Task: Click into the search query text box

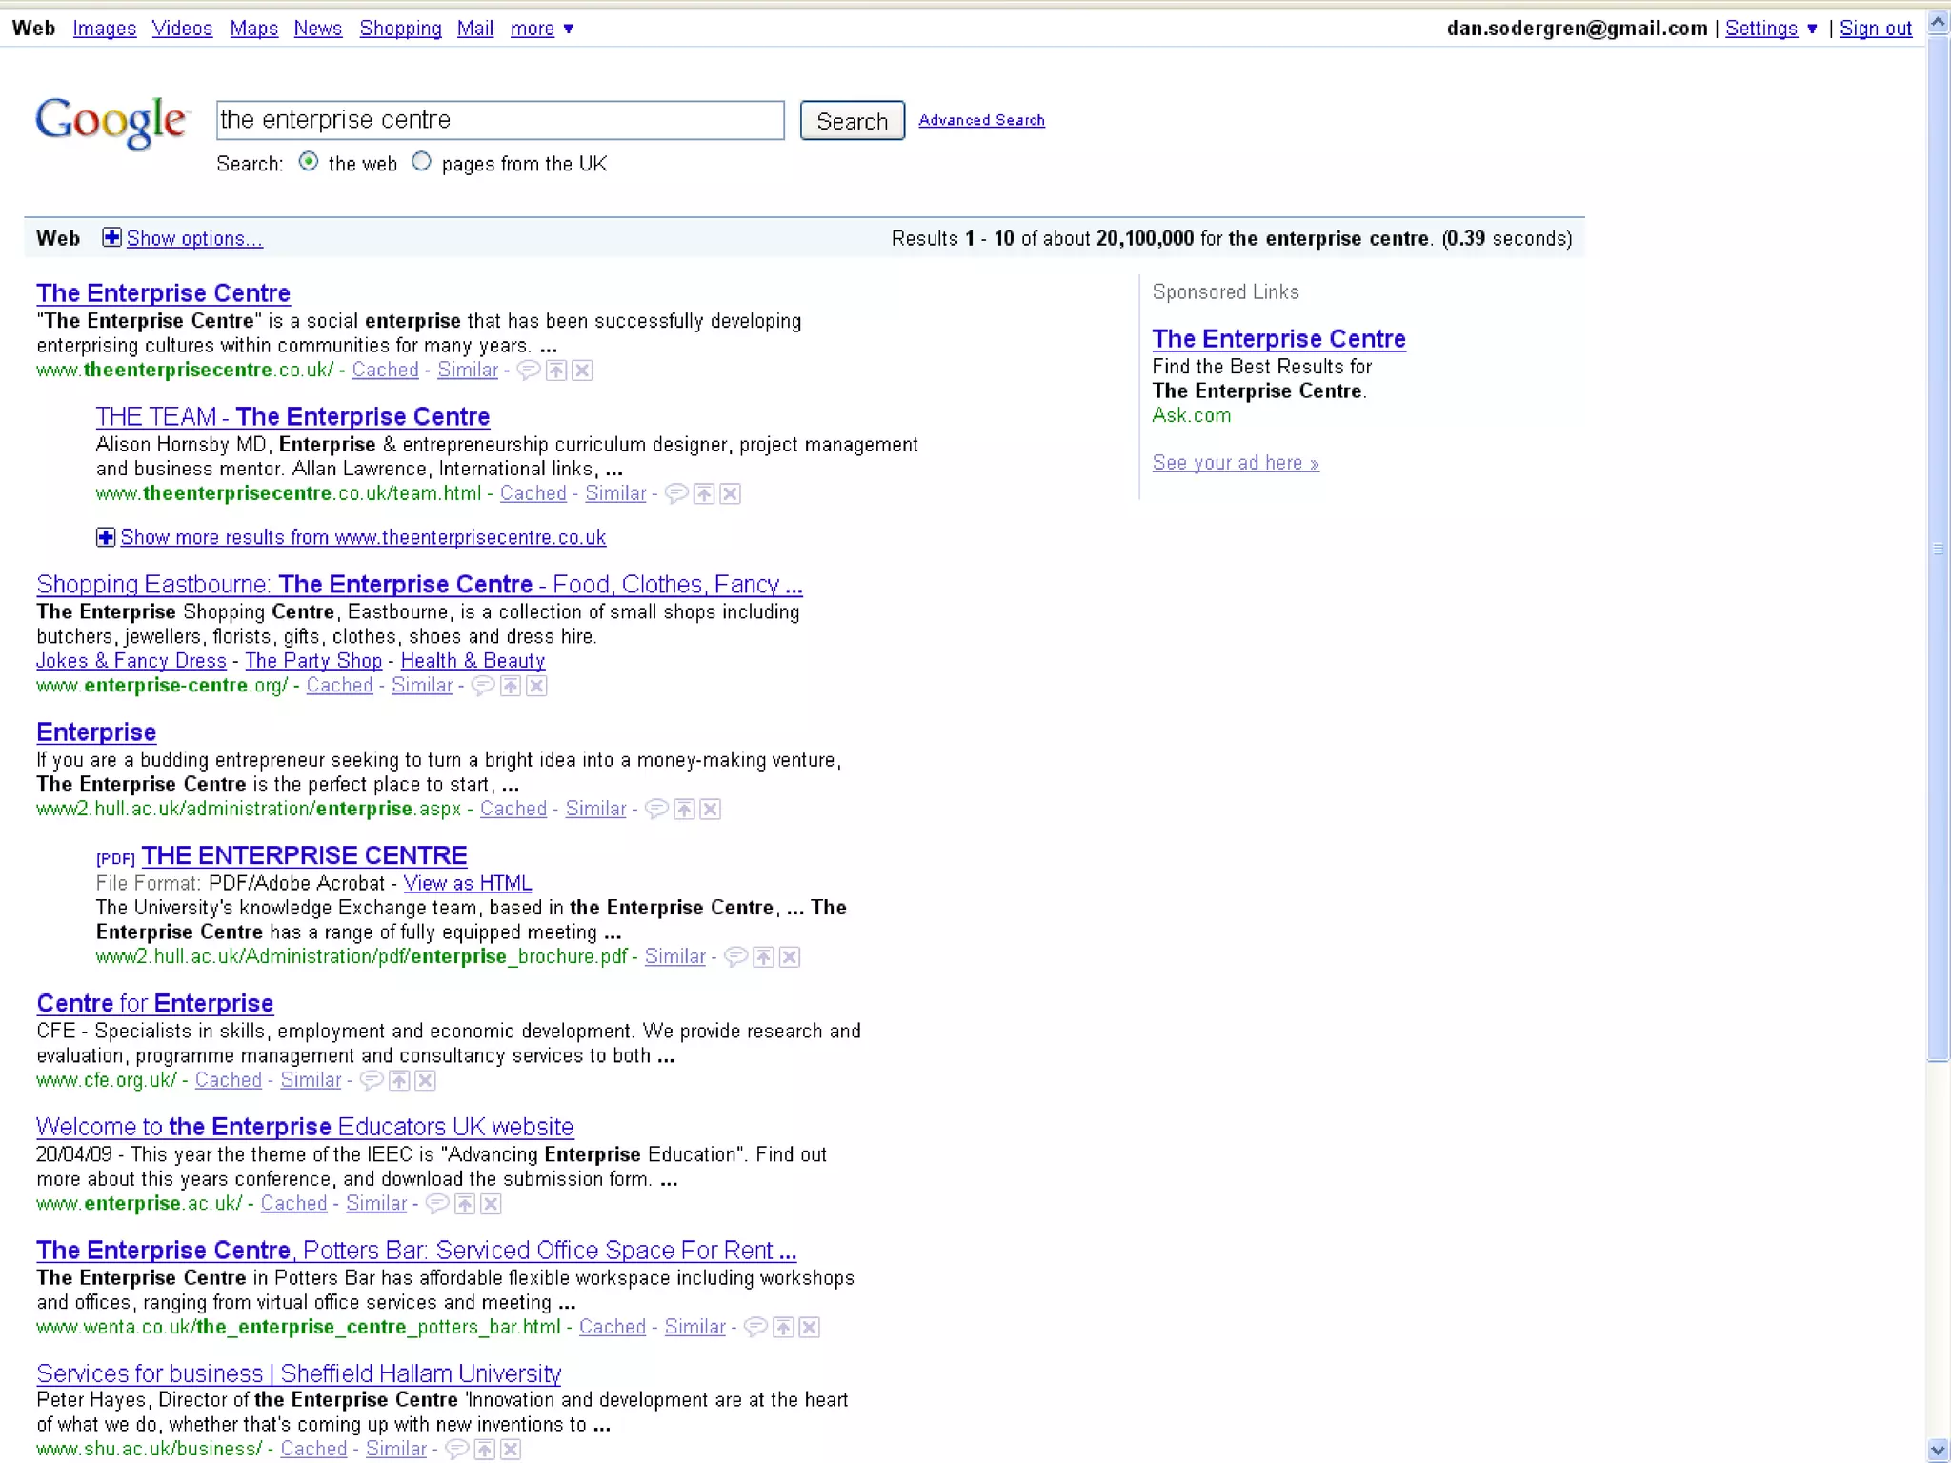Action: pyautogui.click(x=500, y=120)
